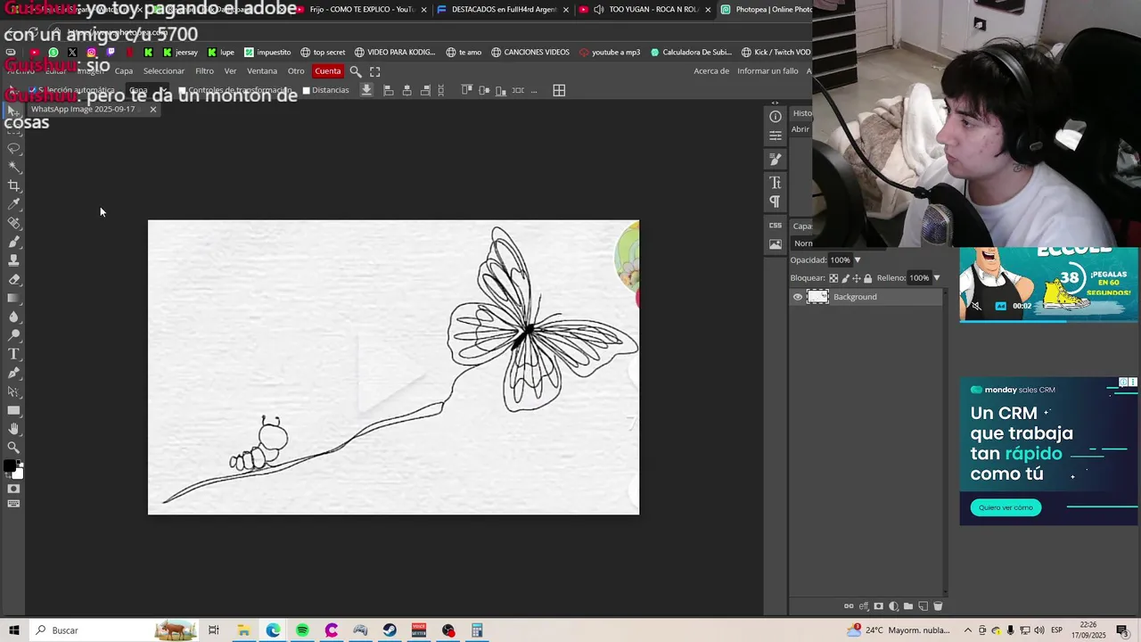Select the Lasso tool
Viewport: 1141px width, 642px height.
coord(14,148)
